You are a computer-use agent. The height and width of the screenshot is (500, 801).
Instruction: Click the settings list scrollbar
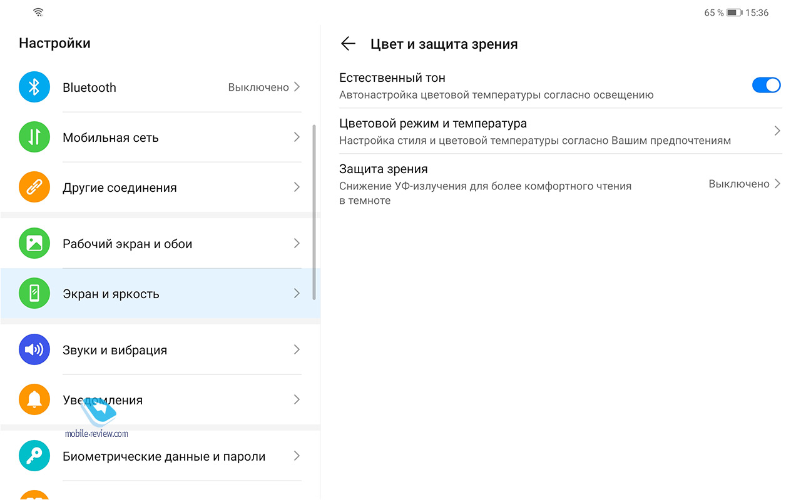click(x=314, y=212)
